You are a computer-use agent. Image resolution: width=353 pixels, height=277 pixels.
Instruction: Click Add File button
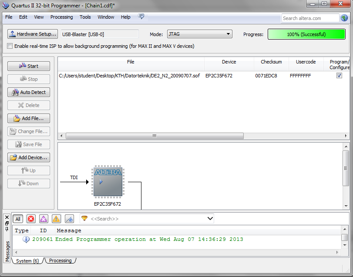(29, 118)
